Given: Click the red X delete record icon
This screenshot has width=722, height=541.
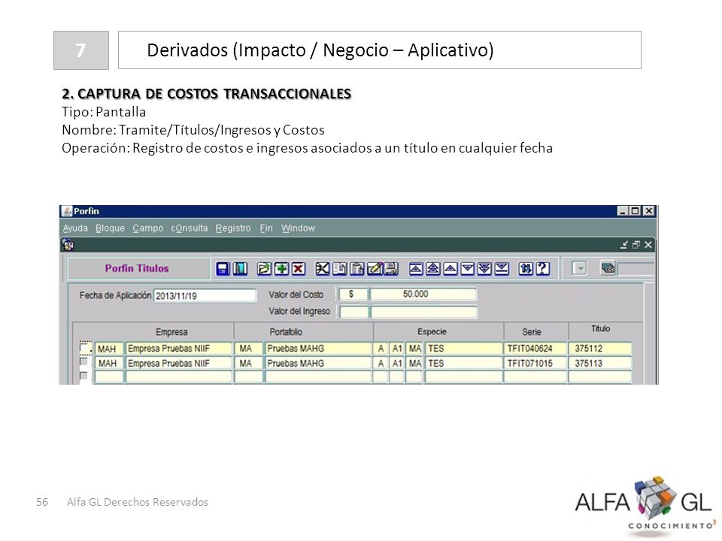Looking at the screenshot, I should (x=298, y=269).
